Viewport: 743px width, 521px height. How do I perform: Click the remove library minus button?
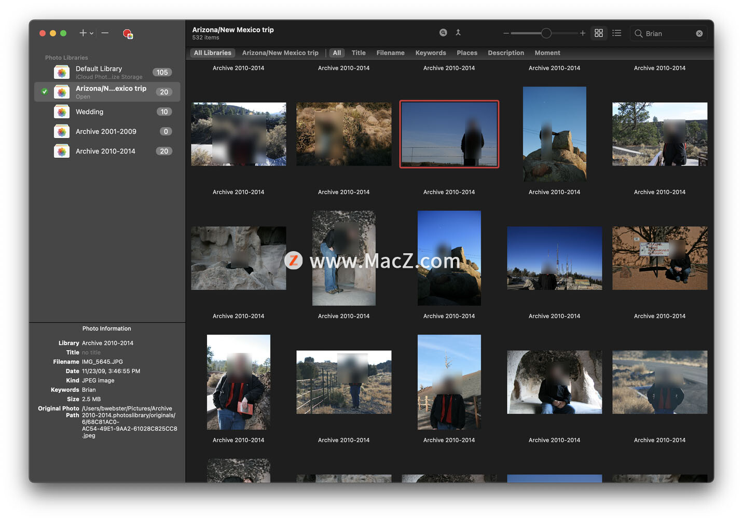tap(105, 33)
